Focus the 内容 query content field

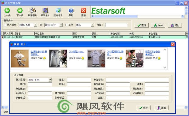click(116, 25)
